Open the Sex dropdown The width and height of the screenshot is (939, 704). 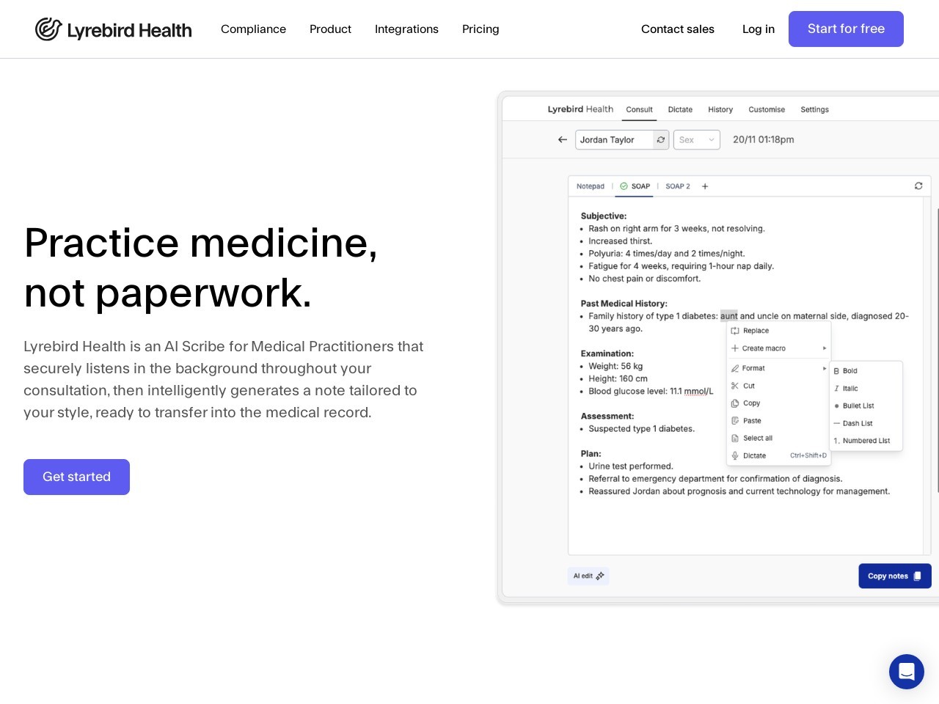(697, 139)
